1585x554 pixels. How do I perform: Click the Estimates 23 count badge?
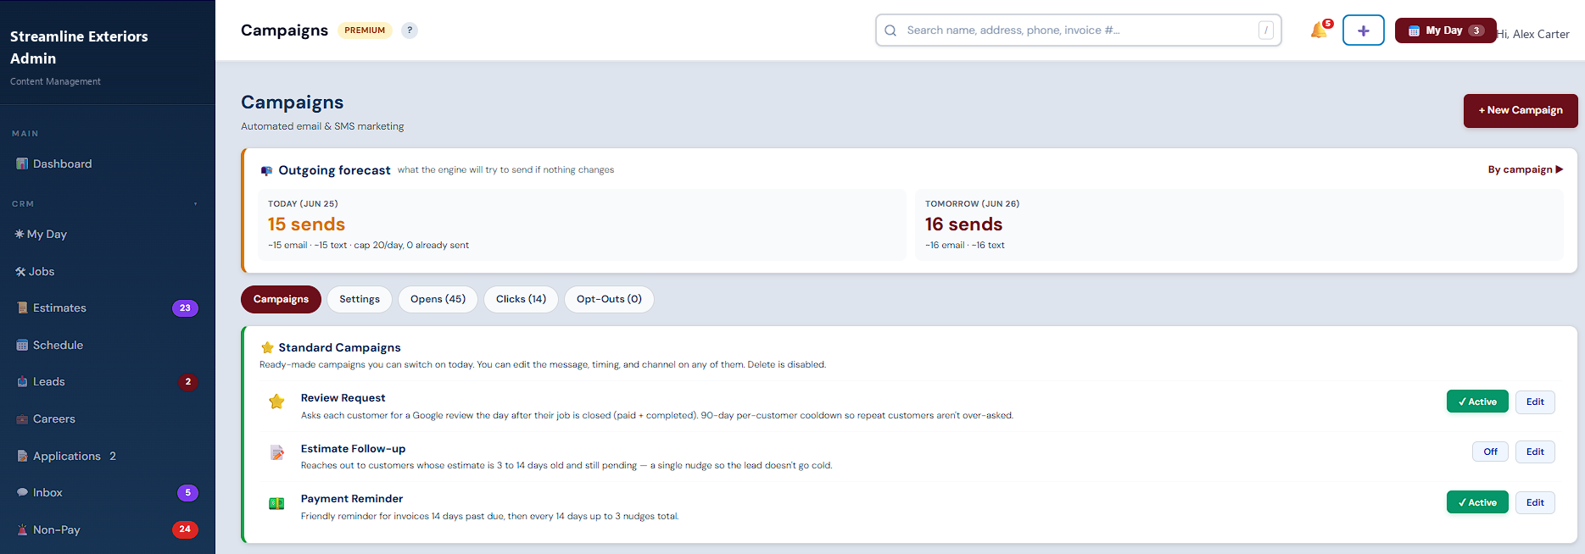[185, 308]
